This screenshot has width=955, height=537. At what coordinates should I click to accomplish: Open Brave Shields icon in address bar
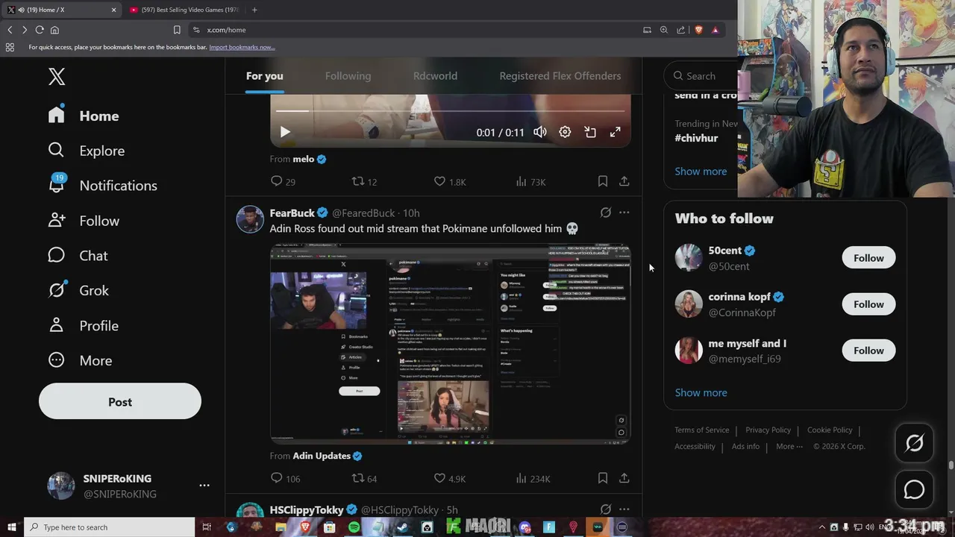[x=699, y=30]
